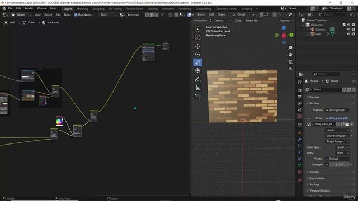This screenshot has height=201, width=358.
Task: Click the viewport zoom magnifier icon
Action: click(290, 48)
